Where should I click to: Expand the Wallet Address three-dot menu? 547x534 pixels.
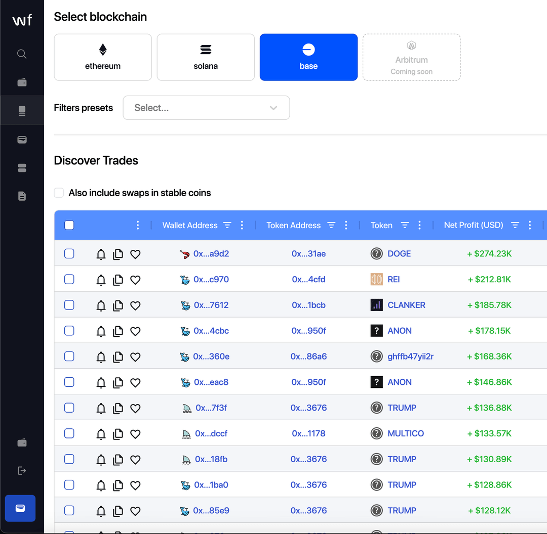click(242, 225)
